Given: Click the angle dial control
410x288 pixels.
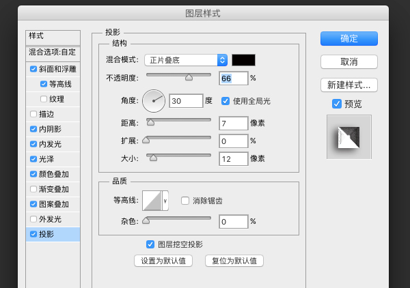Looking at the screenshot, I should [x=154, y=101].
